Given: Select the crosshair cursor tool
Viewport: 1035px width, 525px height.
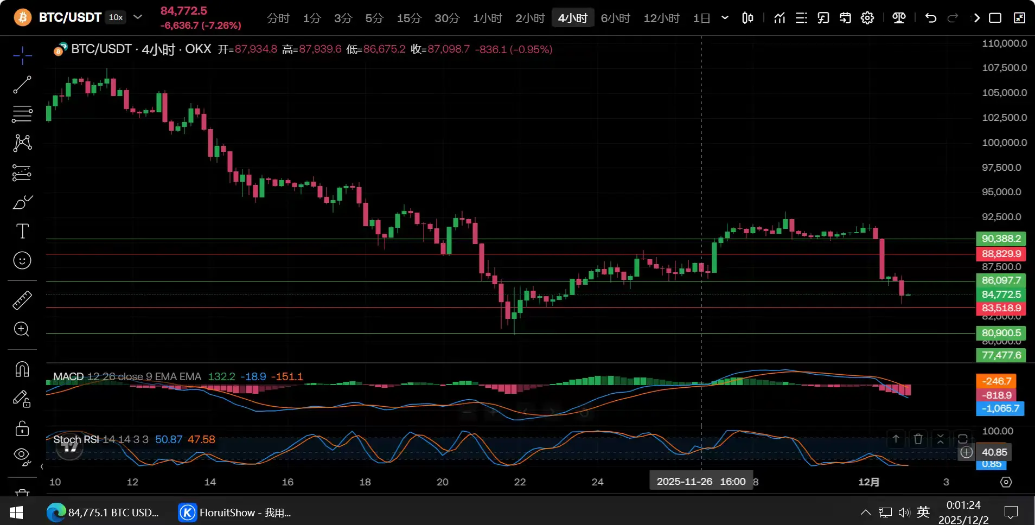Looking at the screenshot, I should click(22, 55).
